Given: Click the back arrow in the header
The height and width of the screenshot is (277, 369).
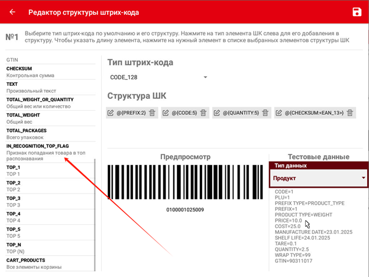Looking at the screenshot, I should pos(12,12).
